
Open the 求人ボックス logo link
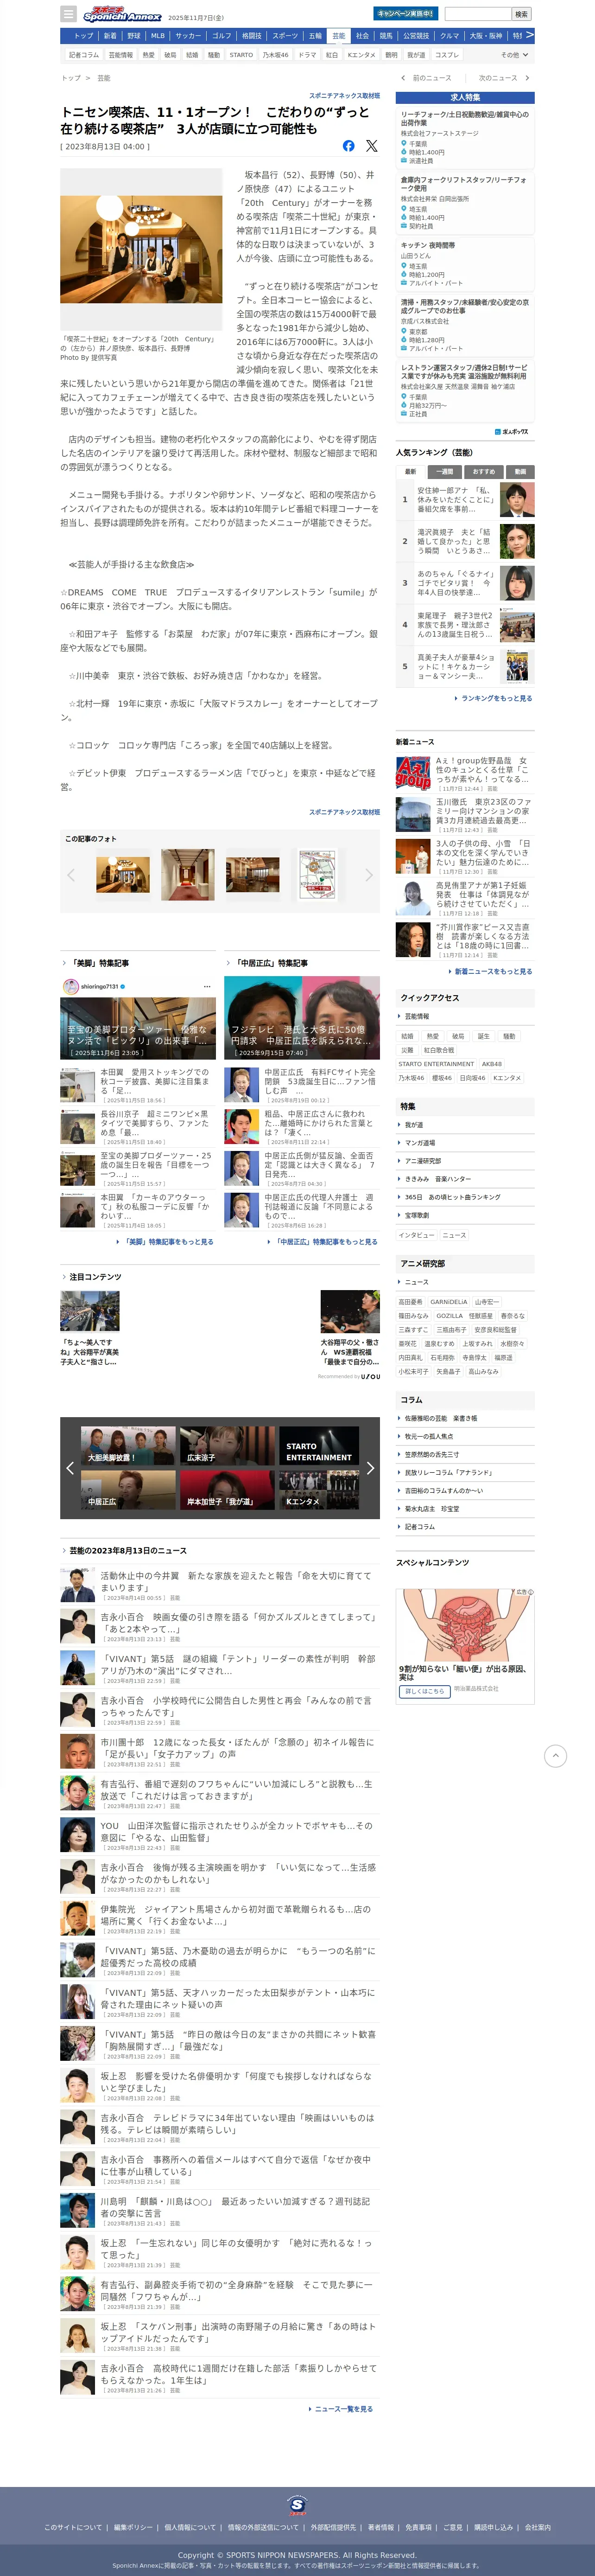coord(512,432)
